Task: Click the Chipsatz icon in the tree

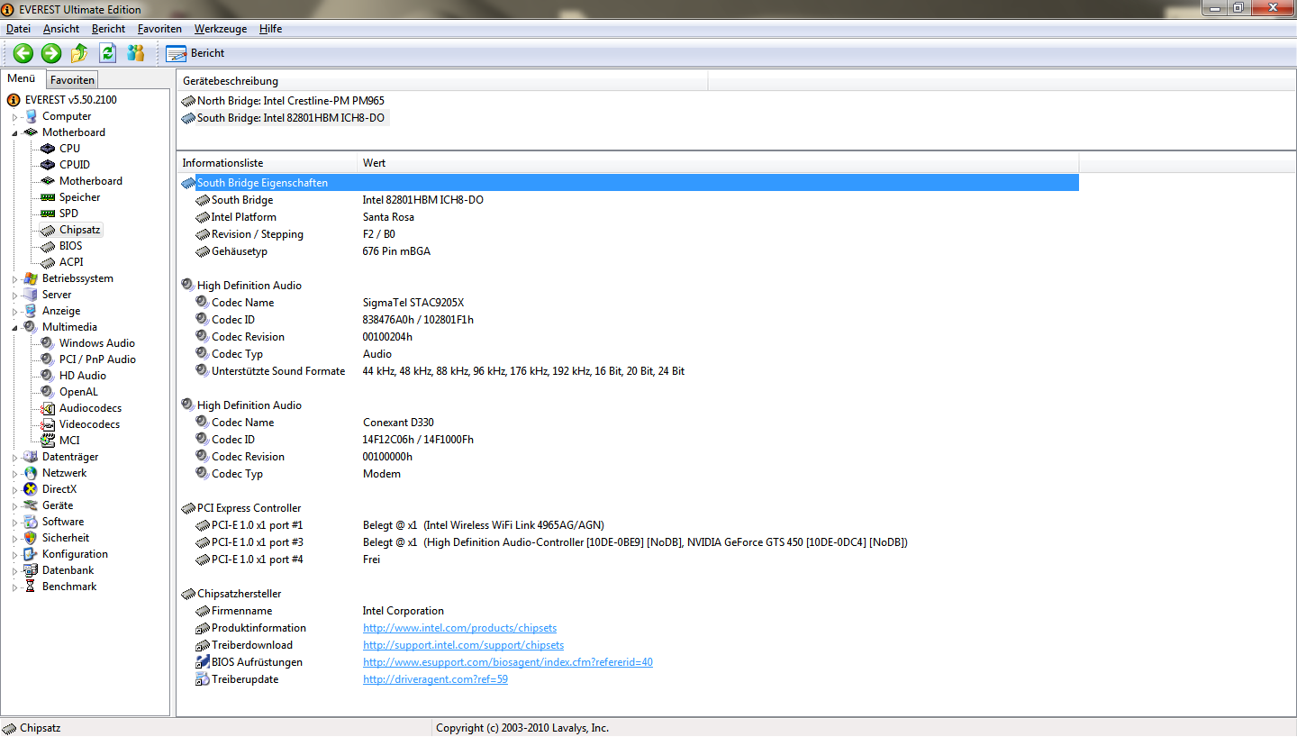Action: point(48,230)
